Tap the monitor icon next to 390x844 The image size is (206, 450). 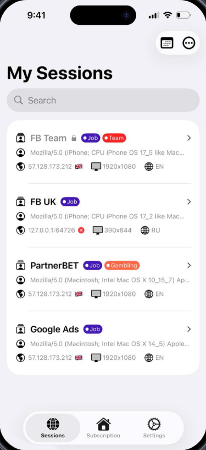[98, 230]
